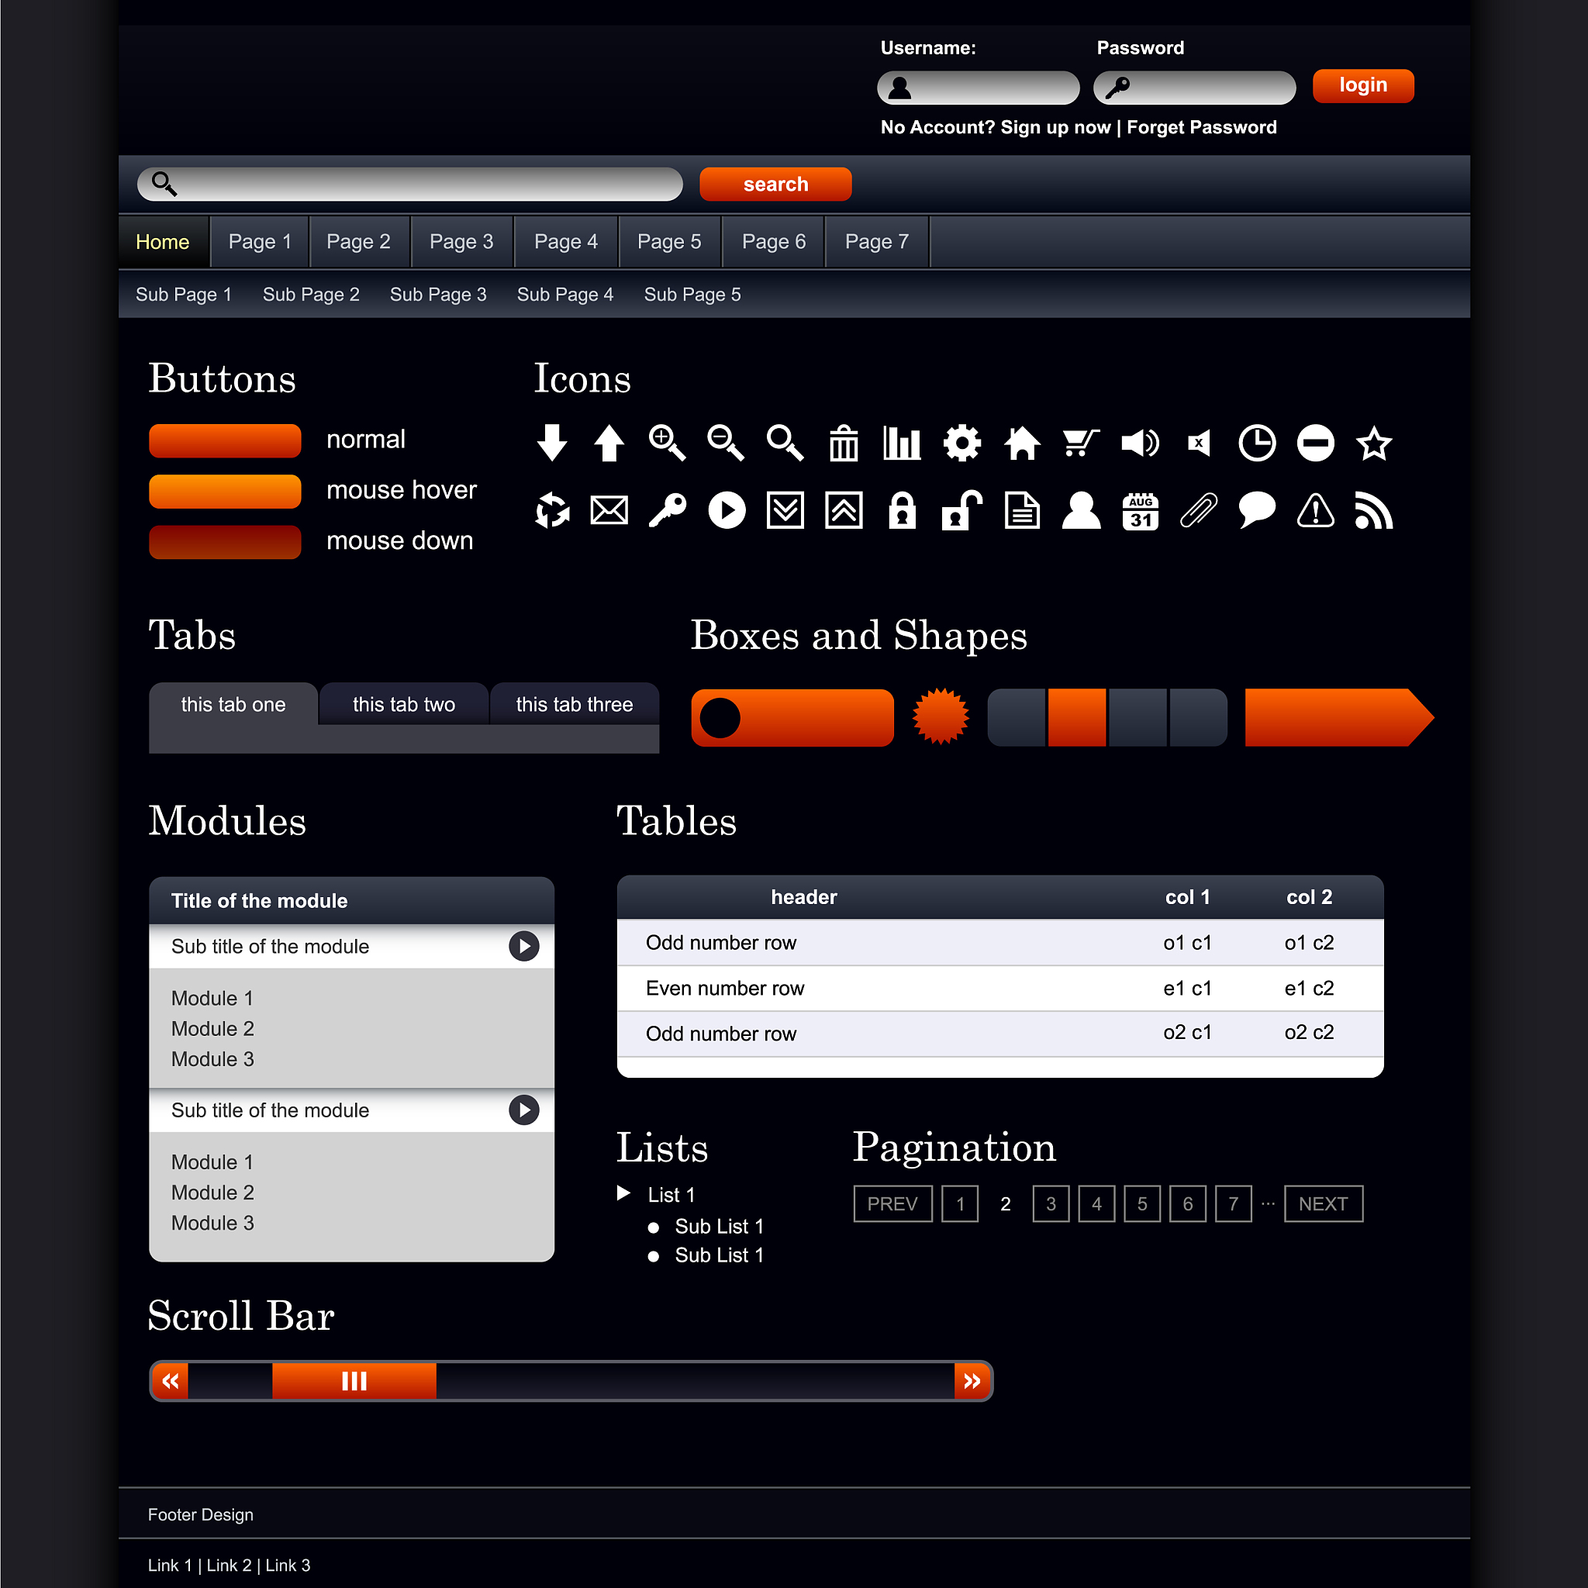Viewport: 1588px width, 1588px height.
Task: Expand the first module sub title arrow
Action: coord(523,946)
